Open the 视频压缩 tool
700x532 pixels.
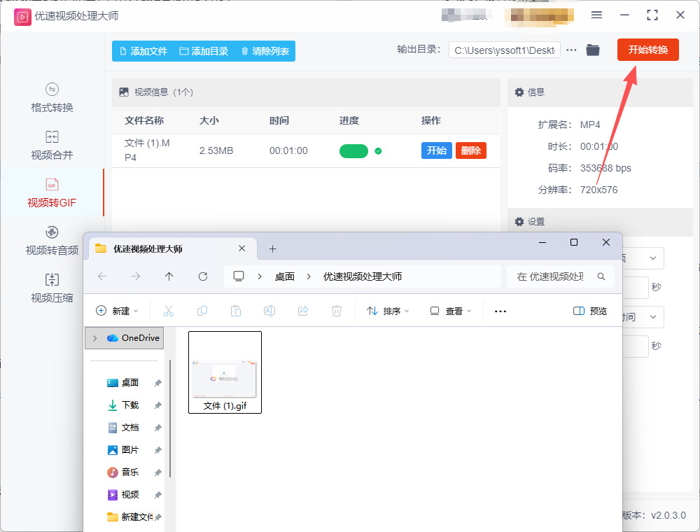tap(52, 288)
